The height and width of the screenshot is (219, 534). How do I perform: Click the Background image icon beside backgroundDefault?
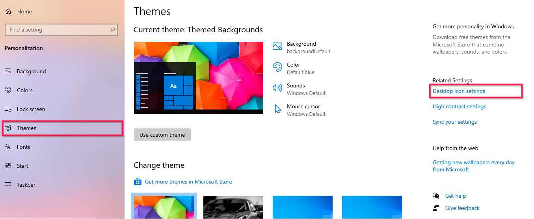[277, 46]
